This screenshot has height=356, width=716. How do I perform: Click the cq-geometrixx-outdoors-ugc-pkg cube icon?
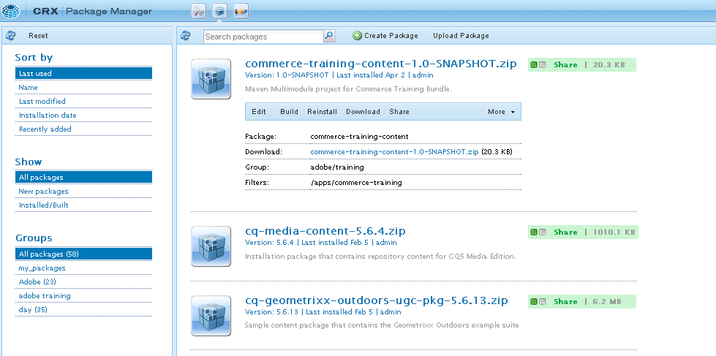point(211,315)
